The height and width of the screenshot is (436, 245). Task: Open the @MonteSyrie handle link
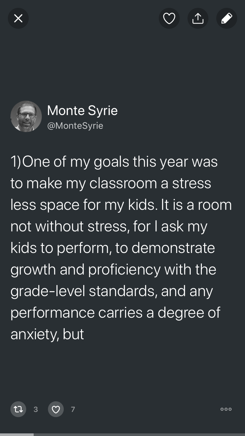coord(75,126)
